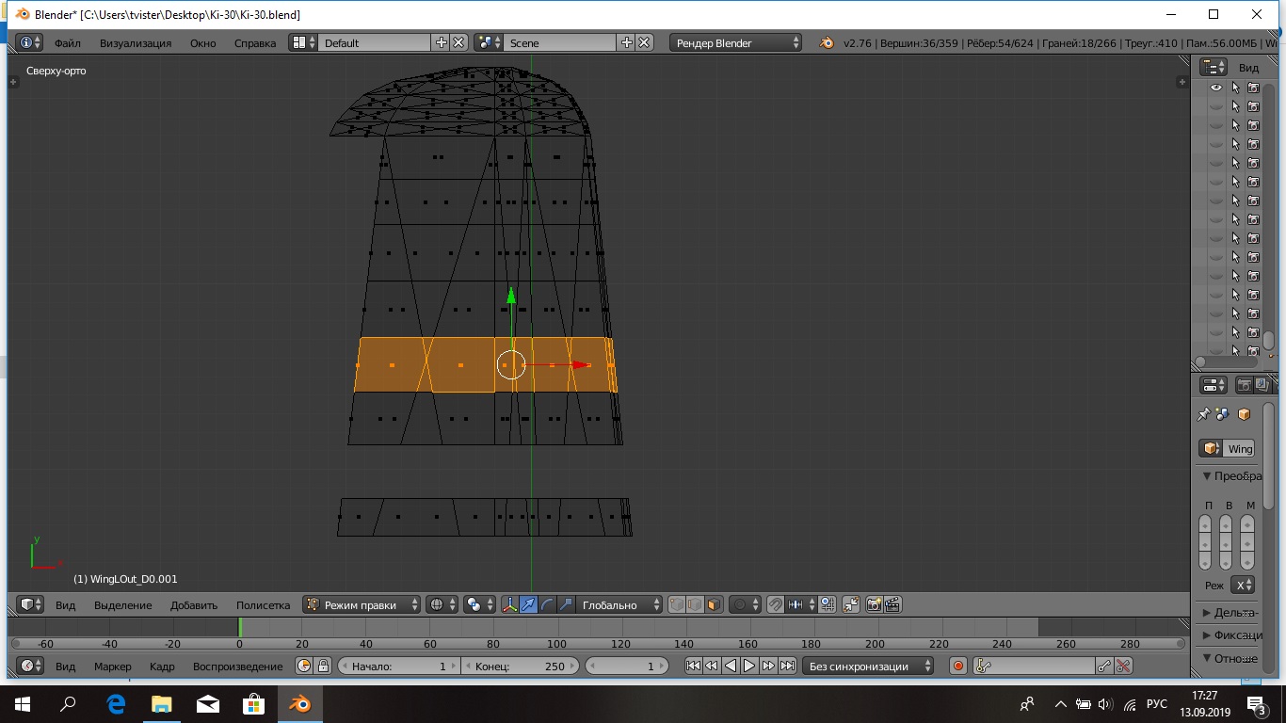This screenshot has height=723, width=1286.
Task: Delete the Default screen layout with X
Action: click(458, 43)
